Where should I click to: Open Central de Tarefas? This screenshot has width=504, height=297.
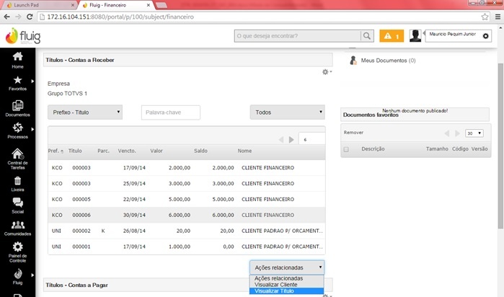[x=17, y=159]
